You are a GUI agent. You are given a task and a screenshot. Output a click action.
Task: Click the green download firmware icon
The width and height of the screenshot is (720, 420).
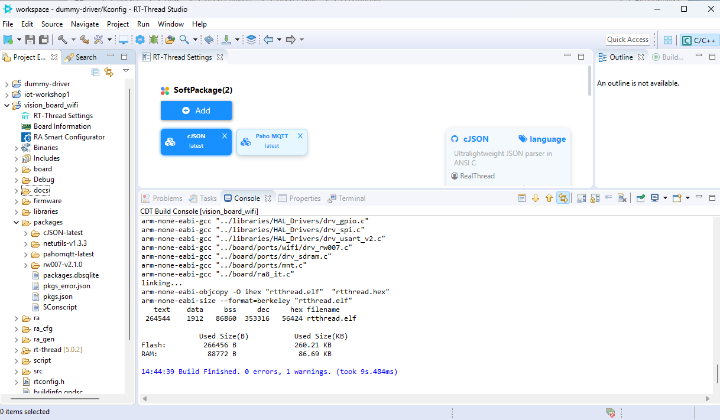coord(226,40)
